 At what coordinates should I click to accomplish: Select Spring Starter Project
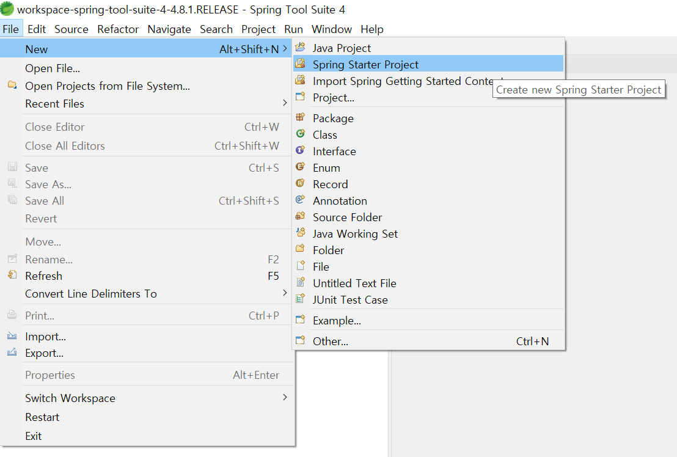(428, 64)
